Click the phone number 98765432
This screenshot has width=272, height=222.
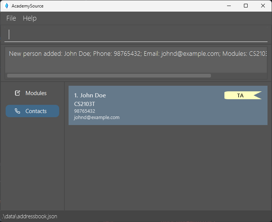(x=85, y=111)
